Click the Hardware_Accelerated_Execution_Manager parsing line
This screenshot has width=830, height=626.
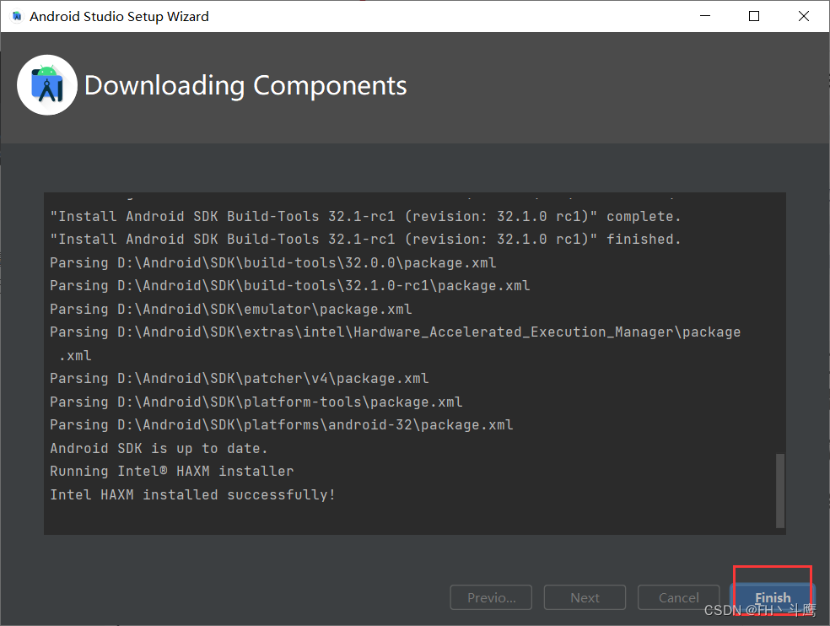click(x=395, y=343)
